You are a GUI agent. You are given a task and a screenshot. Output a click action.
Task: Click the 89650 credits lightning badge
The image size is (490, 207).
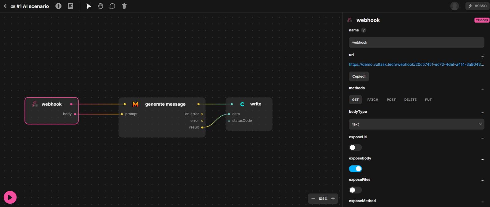point(477,6)
